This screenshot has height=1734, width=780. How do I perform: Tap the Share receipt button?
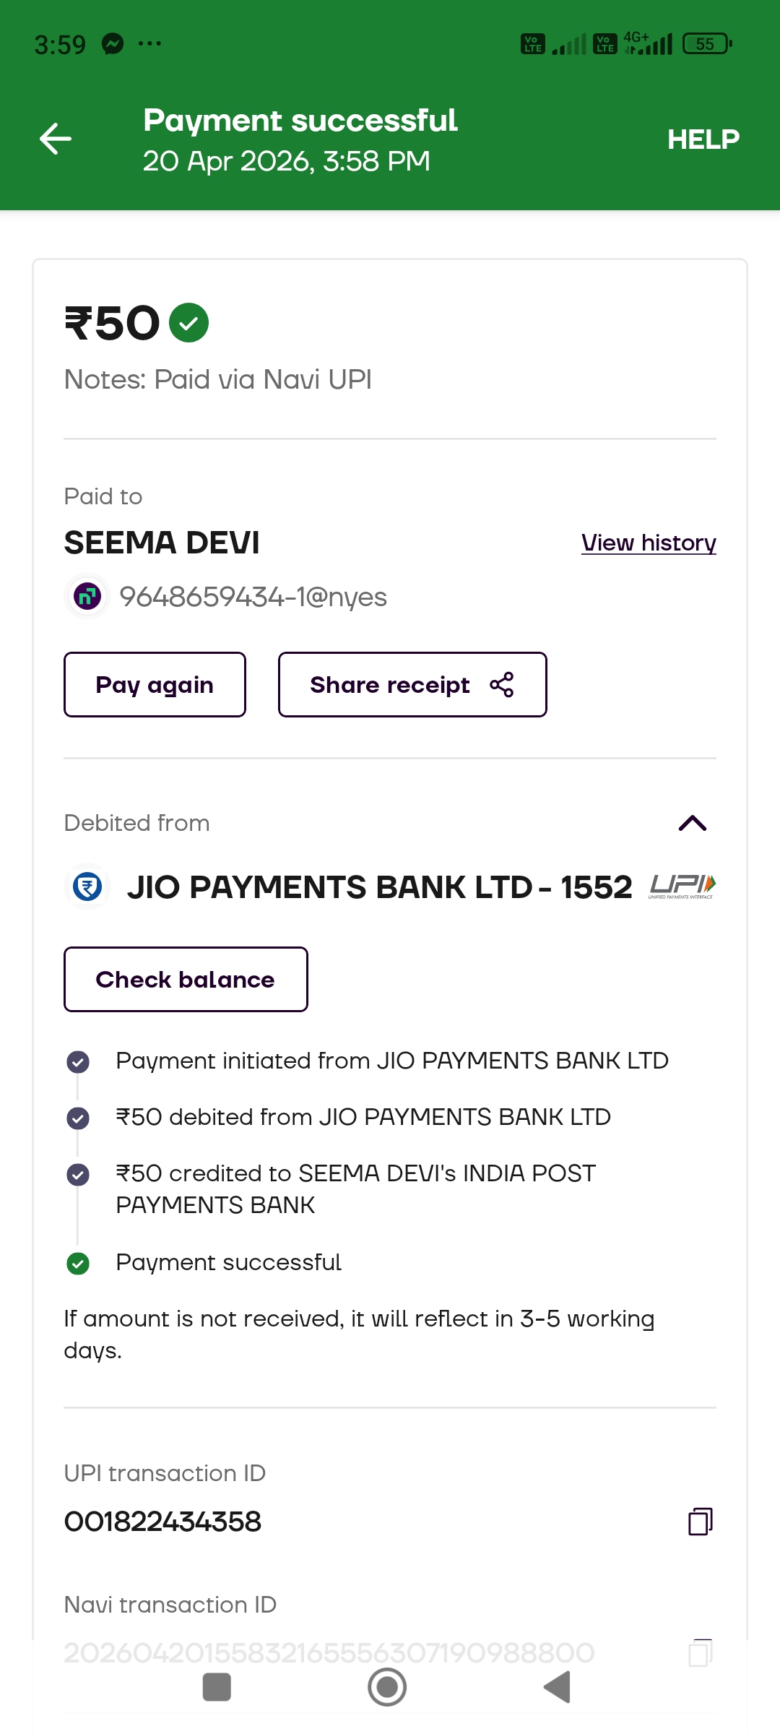click(x=412, y=684)
